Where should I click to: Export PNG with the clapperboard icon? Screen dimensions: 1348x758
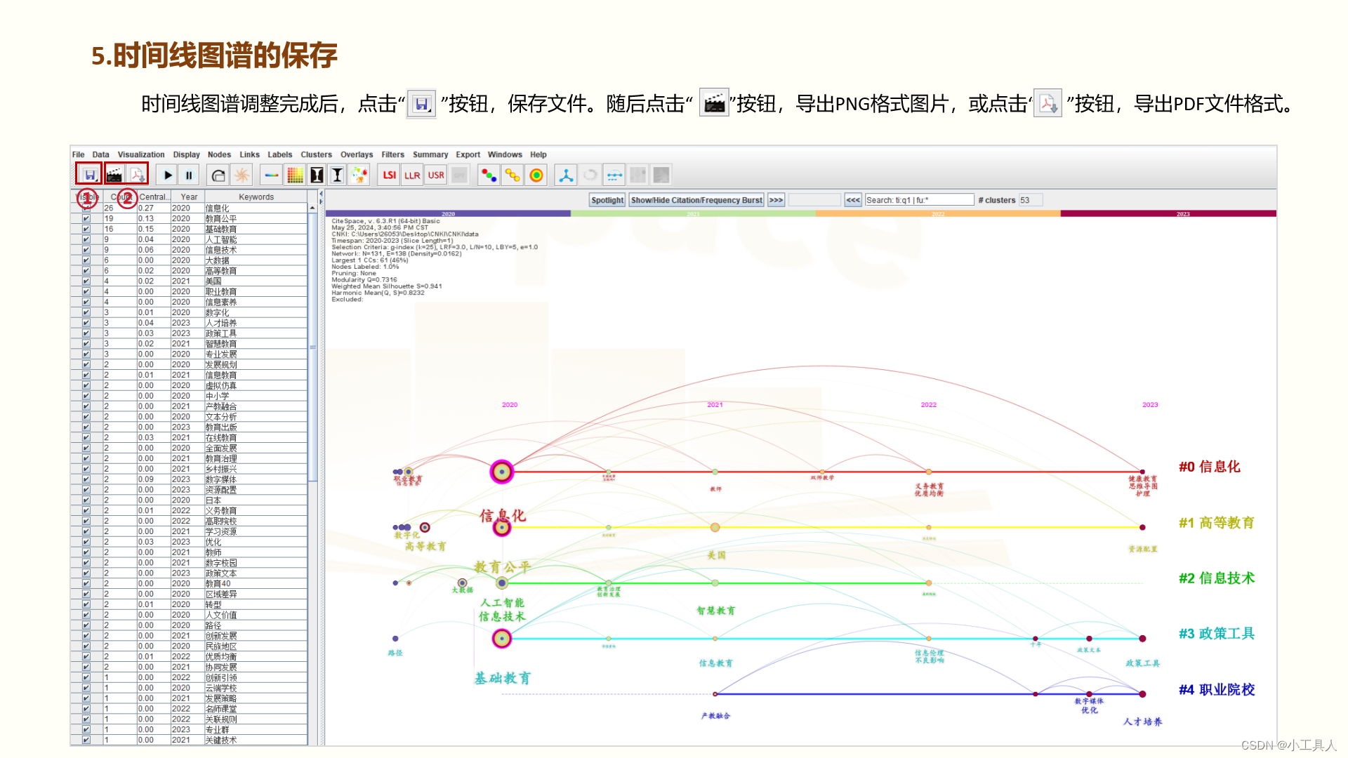[114, 175]
